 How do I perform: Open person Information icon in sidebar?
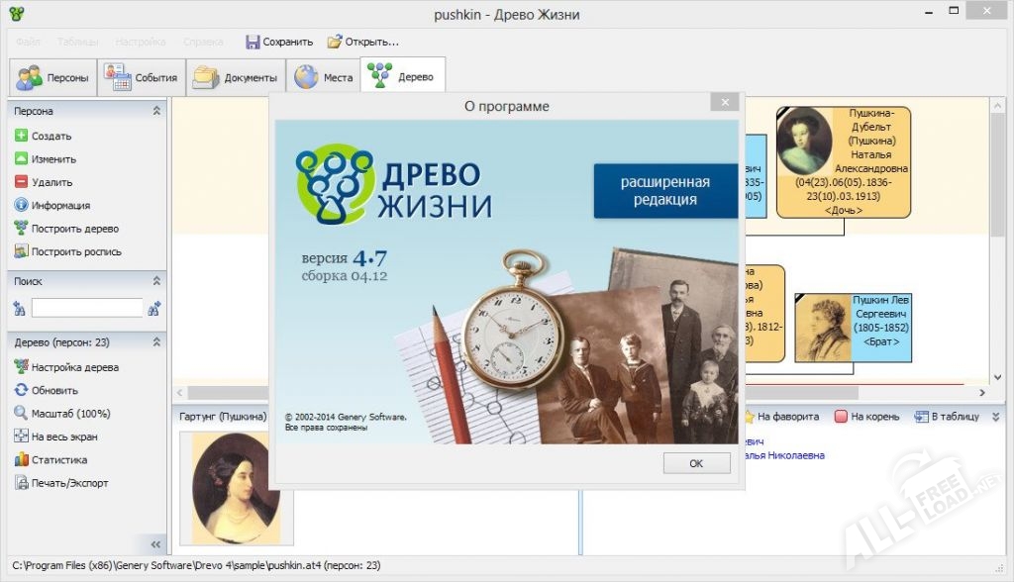pyautogui.click(x=21, y=205)
